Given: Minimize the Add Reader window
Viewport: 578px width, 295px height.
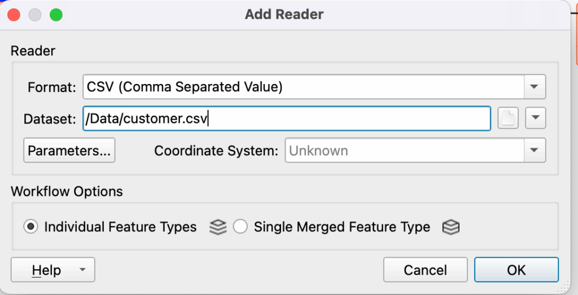Looking at the screenshot, I should 34,15.
